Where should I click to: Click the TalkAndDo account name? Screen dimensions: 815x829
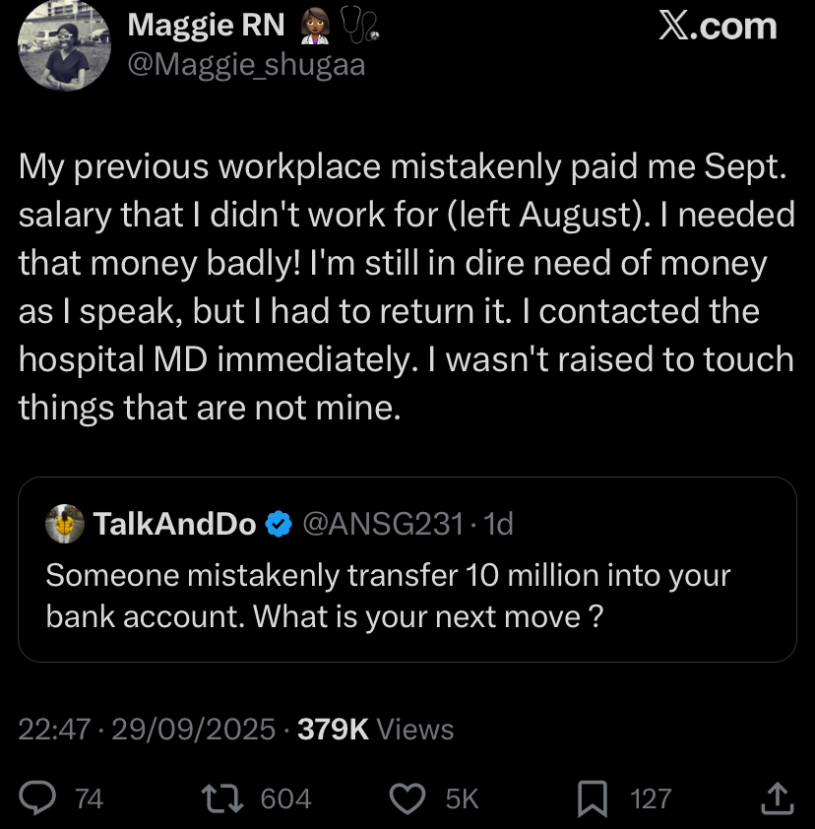click(x=174, y=526)
